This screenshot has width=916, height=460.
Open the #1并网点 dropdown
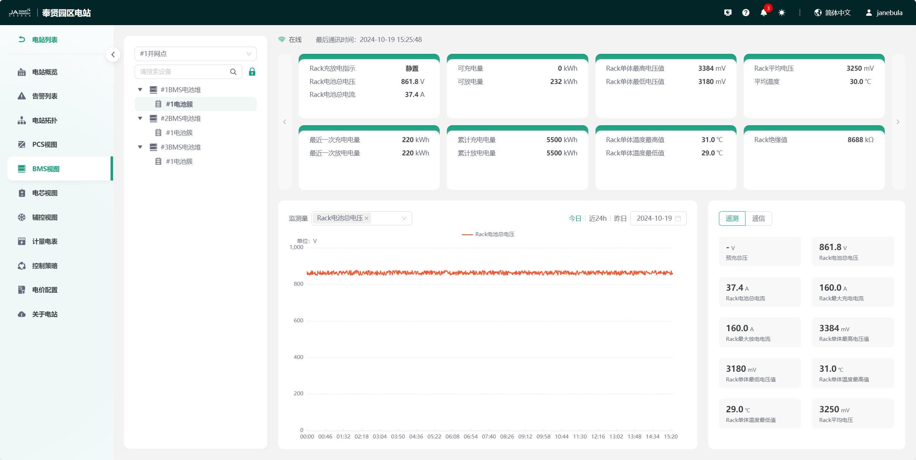click(195, 54)
